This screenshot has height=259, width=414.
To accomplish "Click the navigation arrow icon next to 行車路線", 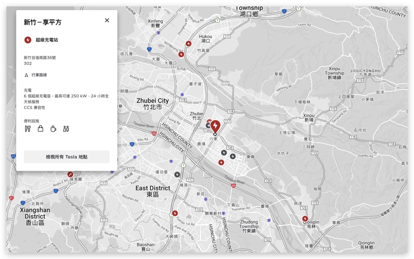I will pyautogui.click(x=26, y=75).
